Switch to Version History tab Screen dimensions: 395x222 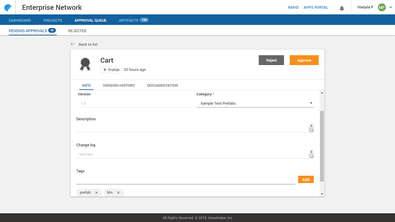pos(118,86)
